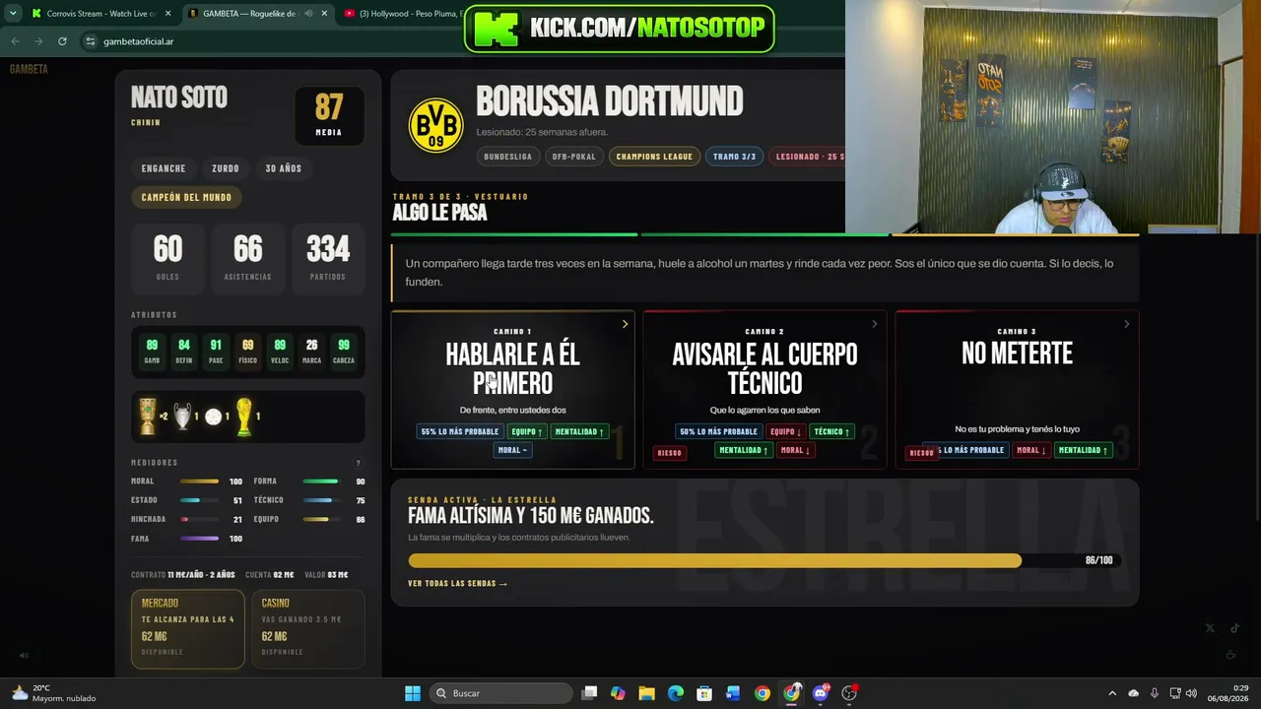1261x709 pixels.
Task: Open Google Chrome from the taskbar
Action: (x=763, y=693)
